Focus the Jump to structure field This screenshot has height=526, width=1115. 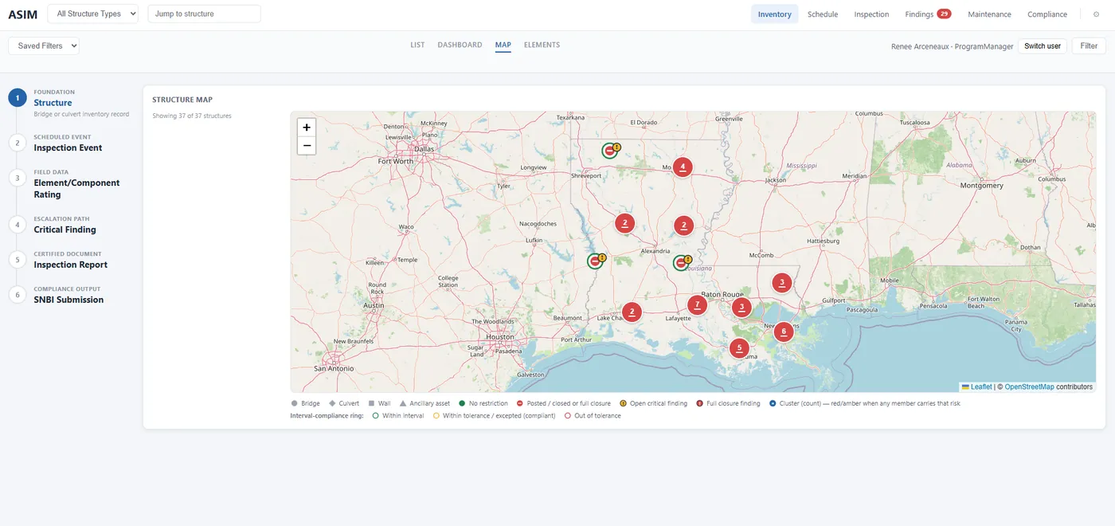tap(204, 14)
